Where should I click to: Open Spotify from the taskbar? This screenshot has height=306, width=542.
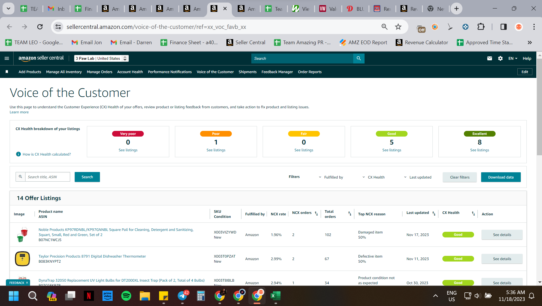pos(126,296)
